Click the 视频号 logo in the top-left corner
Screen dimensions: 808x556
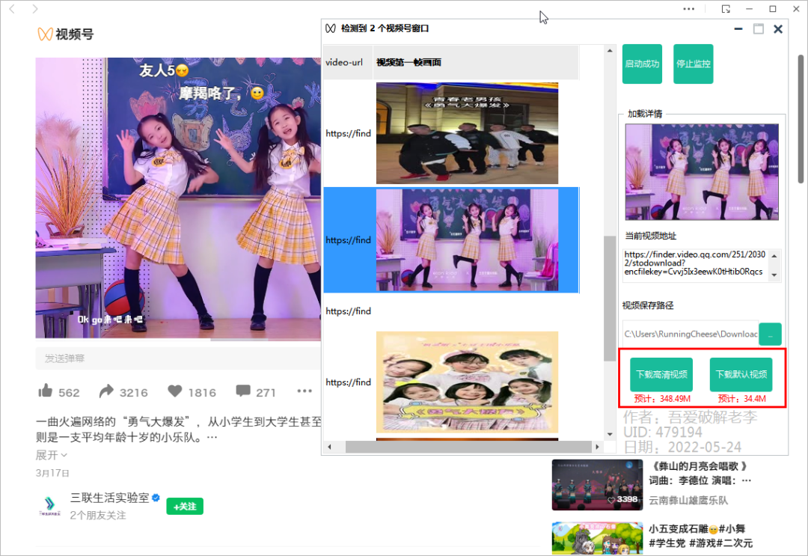pyautogui.click(x=64, y=34)
